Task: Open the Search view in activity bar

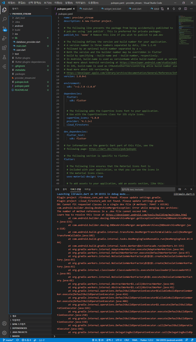Action: 4,19
